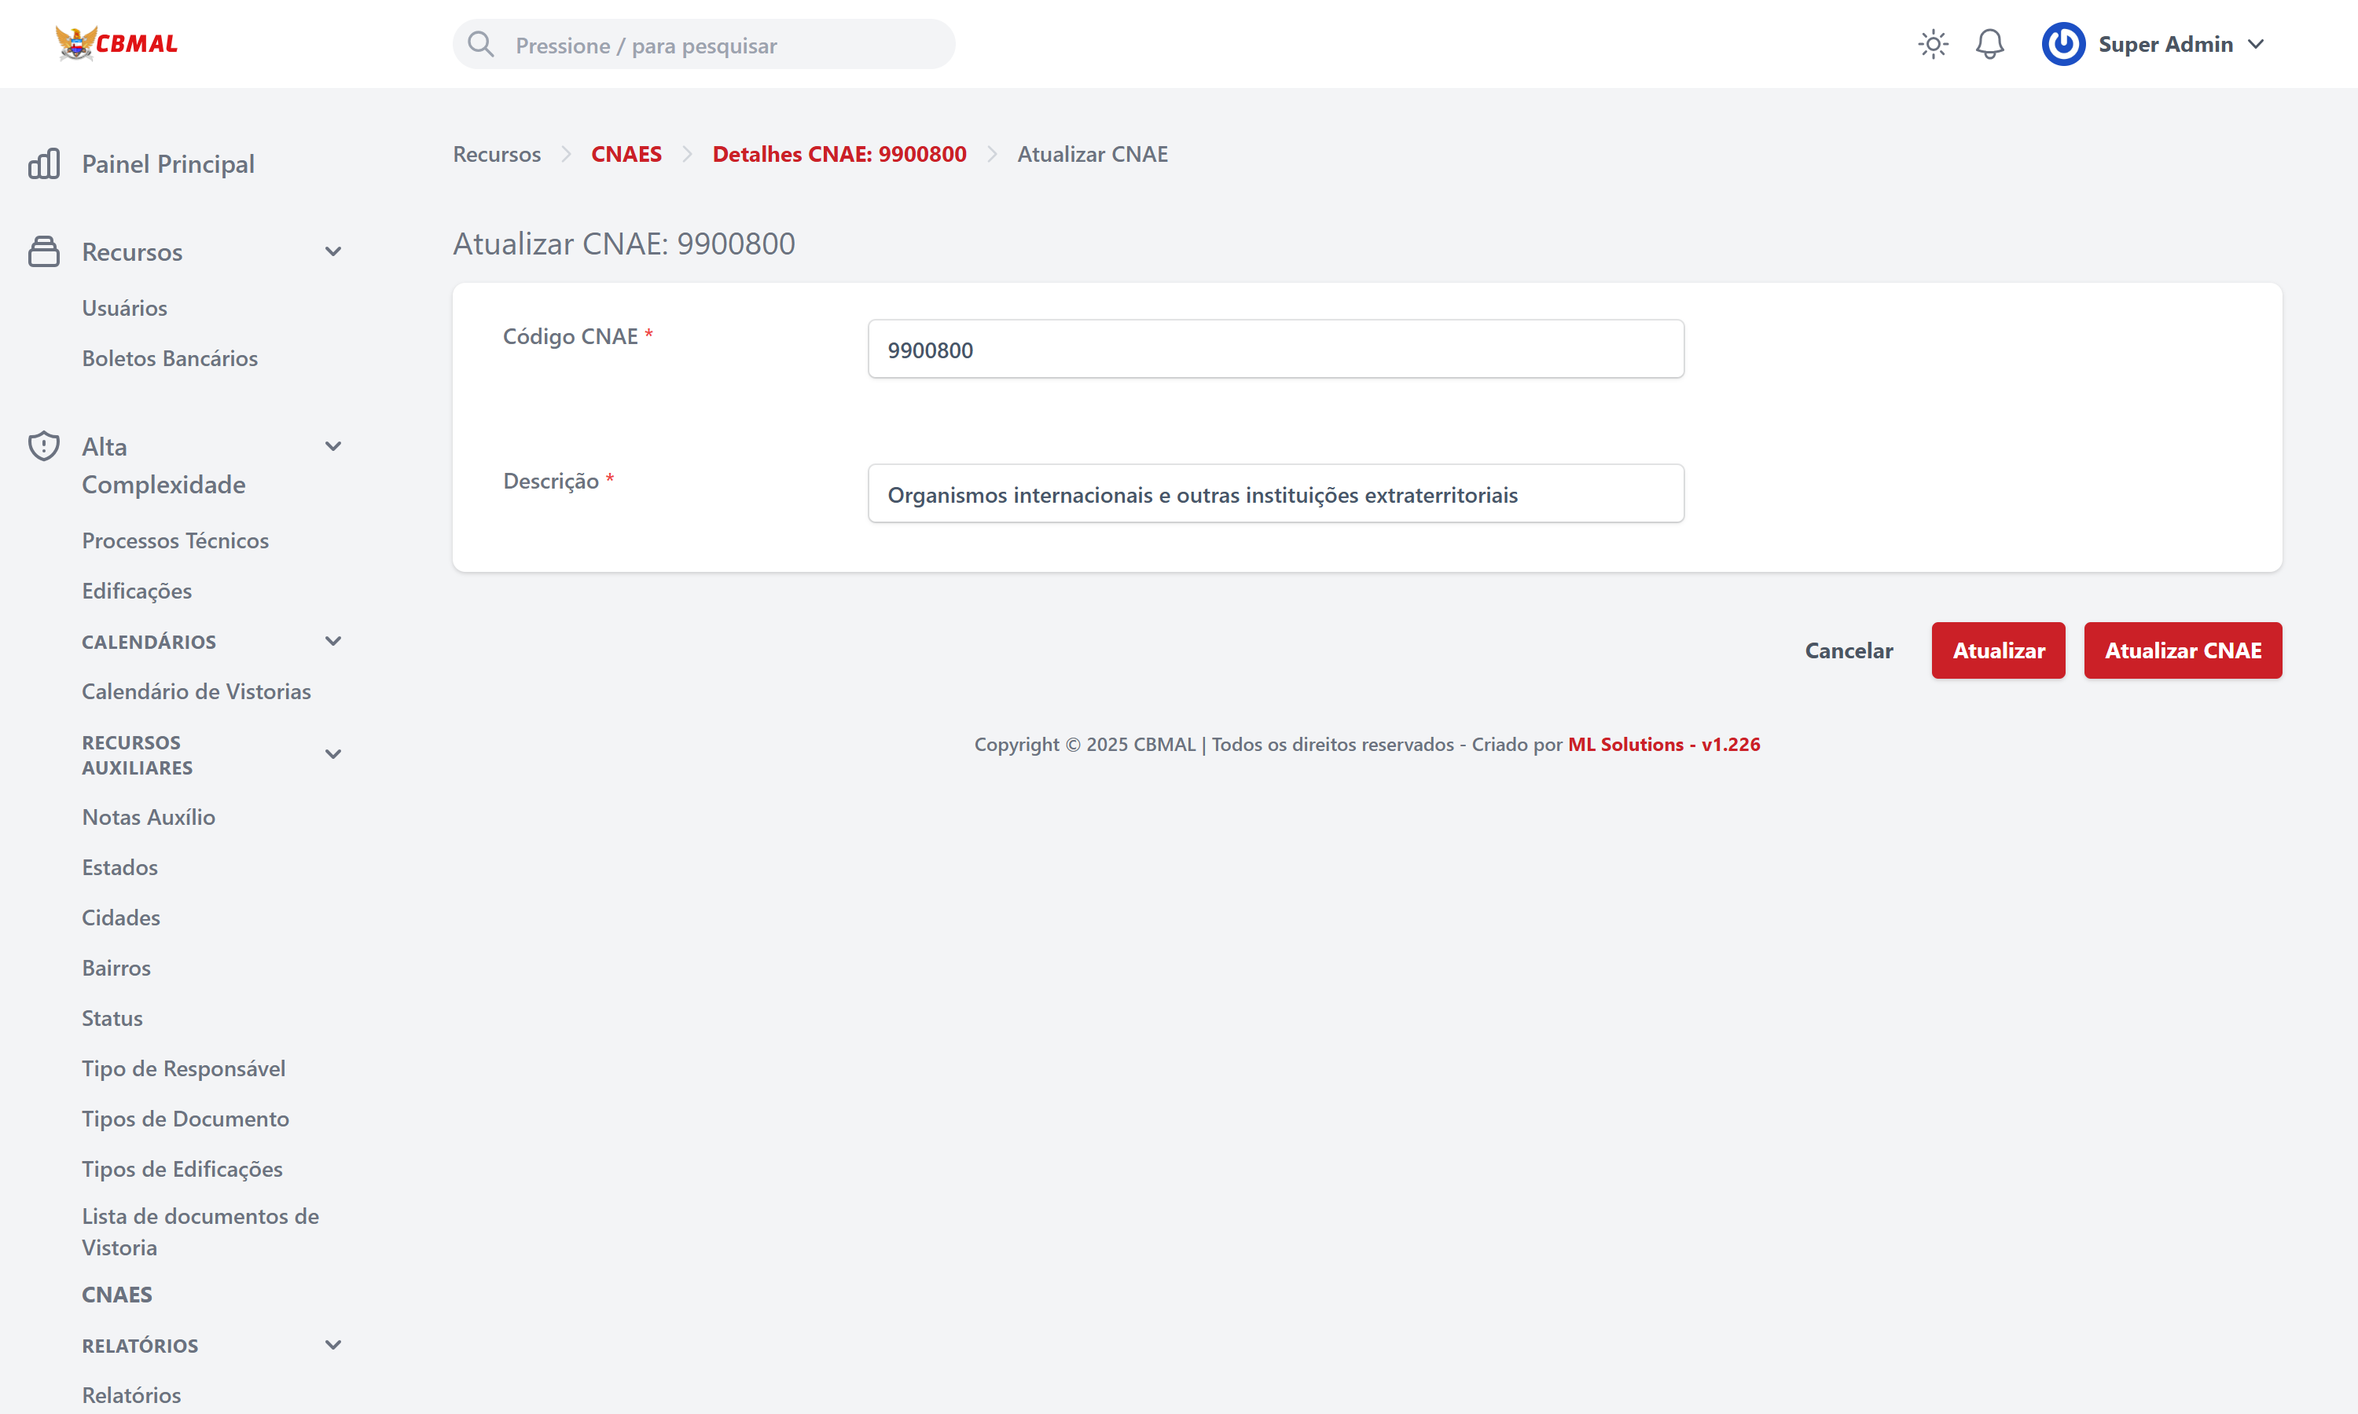Click the Painel Principal chart icon
The height and width of the screenshot is (1414, 2358).
[x=44, y=164]
